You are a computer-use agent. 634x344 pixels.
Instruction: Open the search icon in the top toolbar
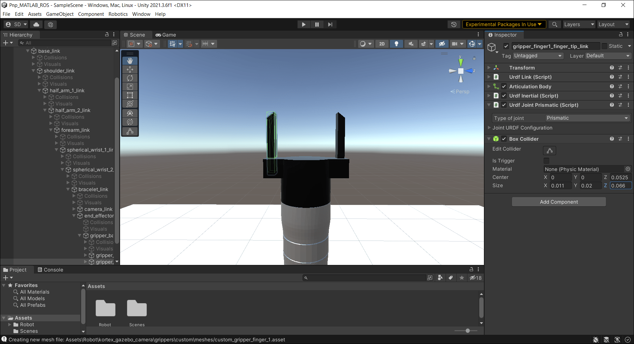555,24
